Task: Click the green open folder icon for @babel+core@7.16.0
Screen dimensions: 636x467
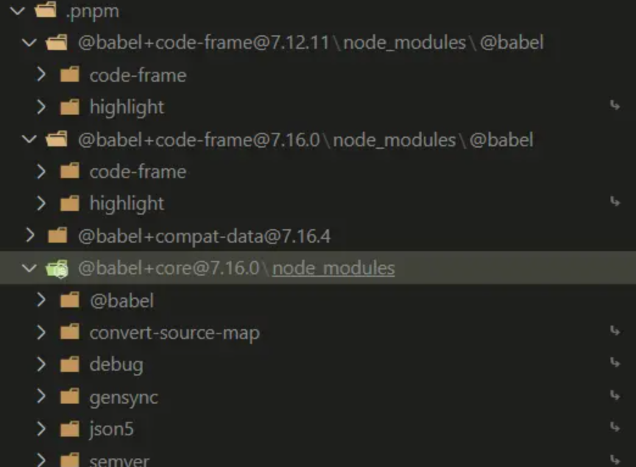Action: click(57, 268)
